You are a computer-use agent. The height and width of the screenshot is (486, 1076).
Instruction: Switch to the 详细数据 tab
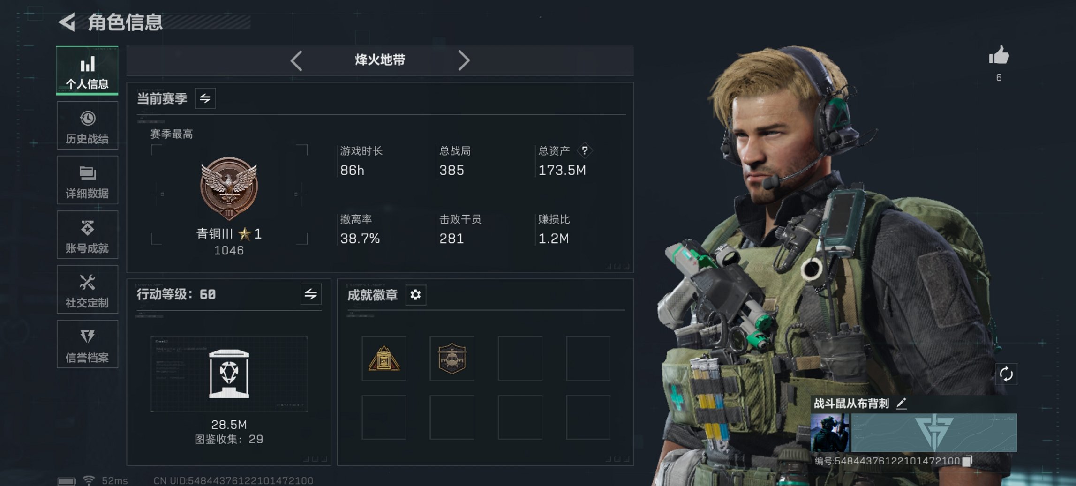[87, 180]
